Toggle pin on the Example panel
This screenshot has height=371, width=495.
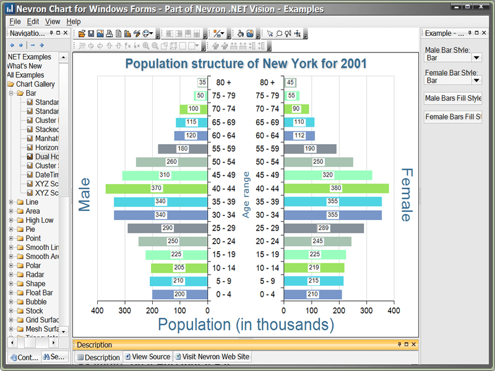point(469,33)
